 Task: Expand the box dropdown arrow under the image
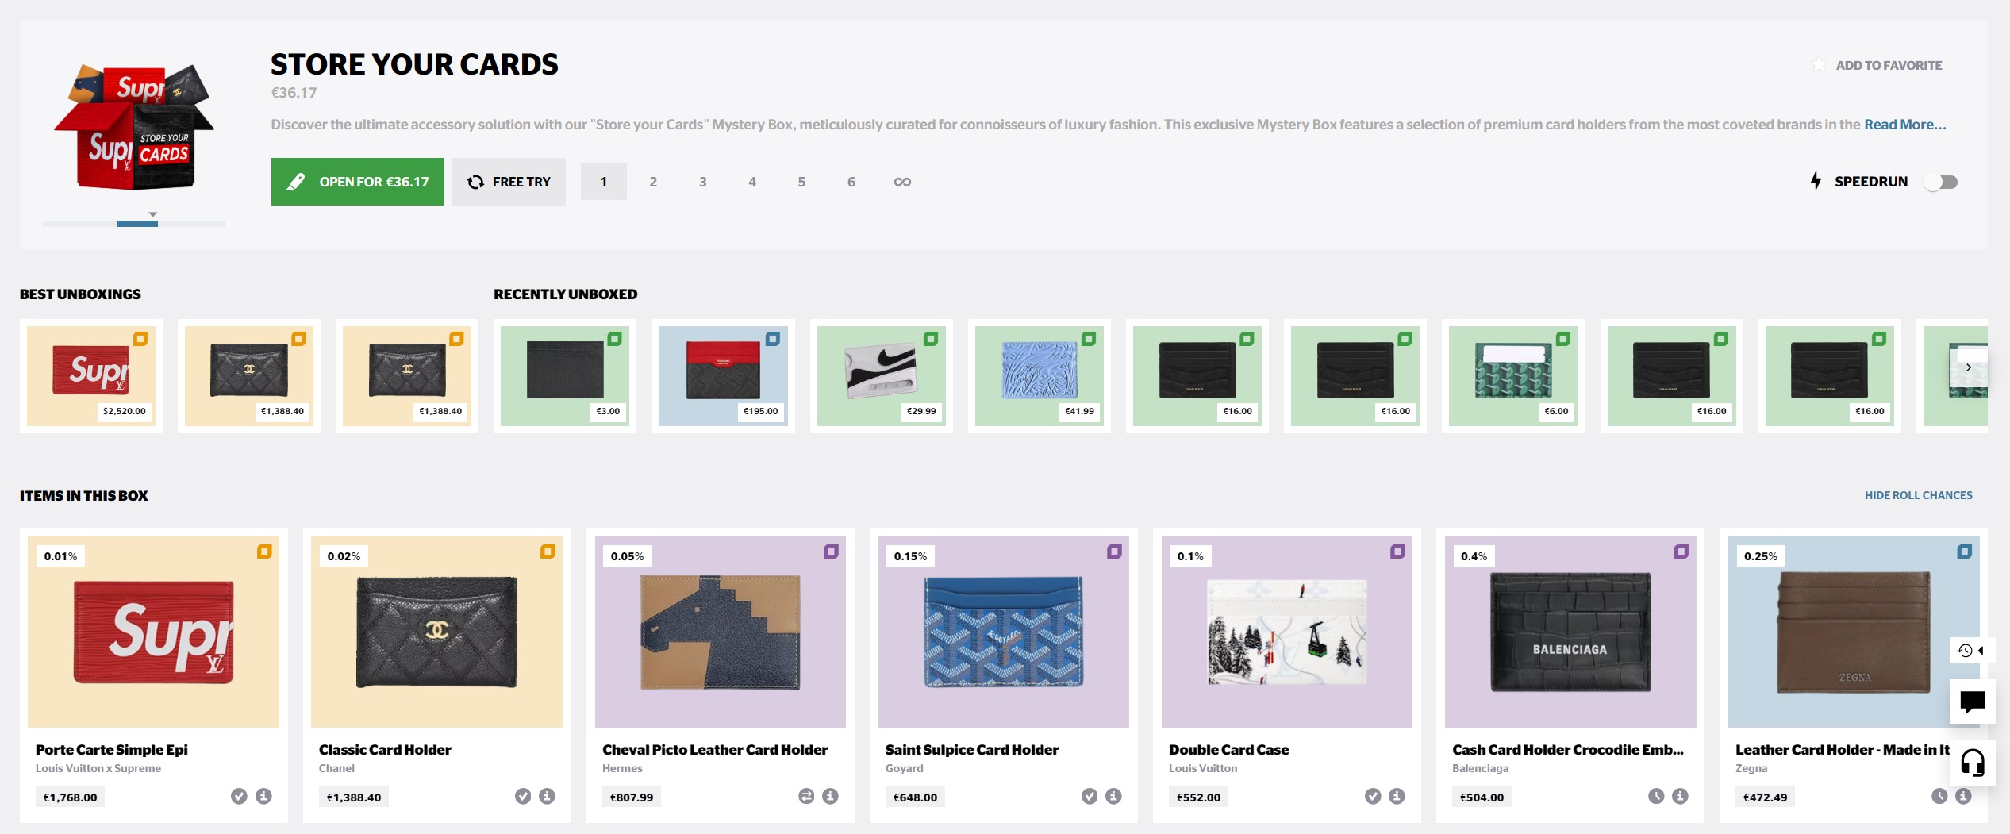click(x=153, y=214)
